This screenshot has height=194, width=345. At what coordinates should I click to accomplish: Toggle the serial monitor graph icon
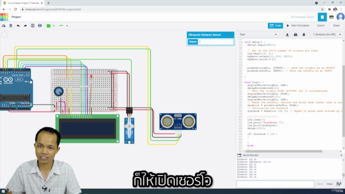pyautogui.click(x=339, y=184)
